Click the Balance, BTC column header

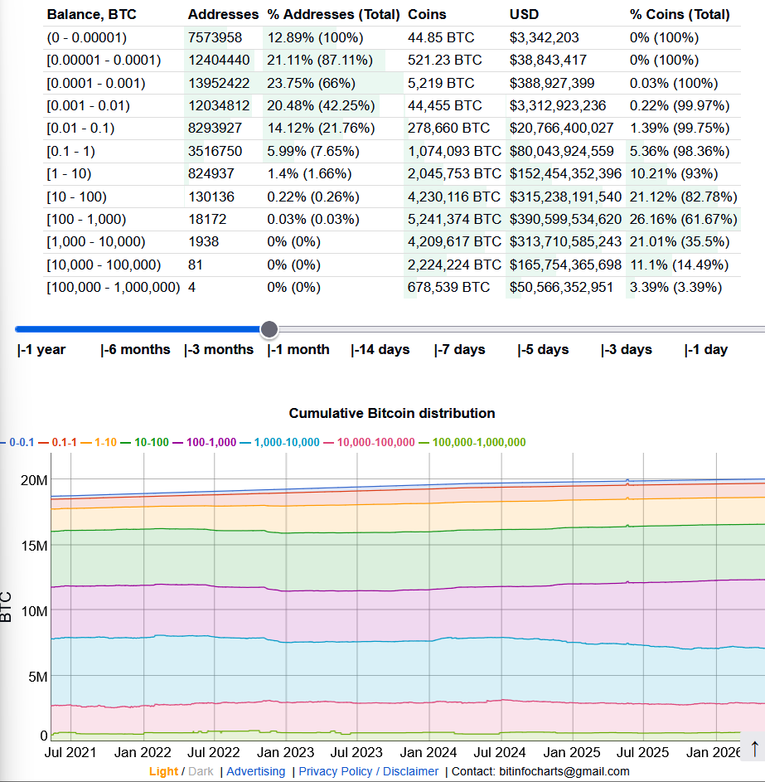pyautogui.click(x=92, y=14)
